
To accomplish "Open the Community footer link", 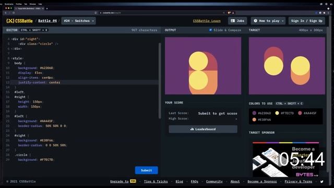I will click(x=214, y=181).
